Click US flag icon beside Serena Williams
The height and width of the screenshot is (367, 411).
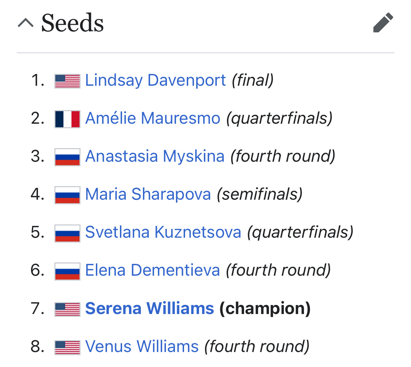click(67, 309)
